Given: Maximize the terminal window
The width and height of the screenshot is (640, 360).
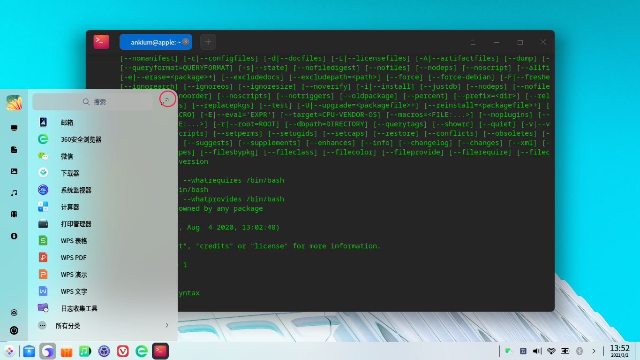Looking at the screenshot, I should click(520, 42).
